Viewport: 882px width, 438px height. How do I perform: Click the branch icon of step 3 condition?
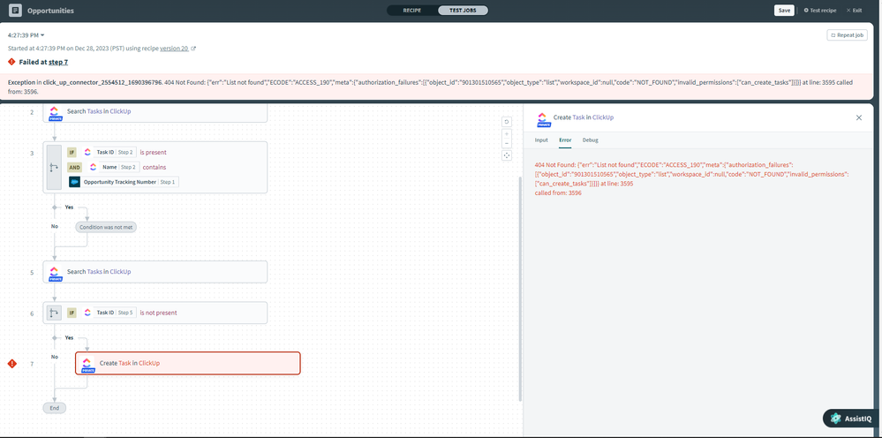pyautogui.click(x=54, y=167)
